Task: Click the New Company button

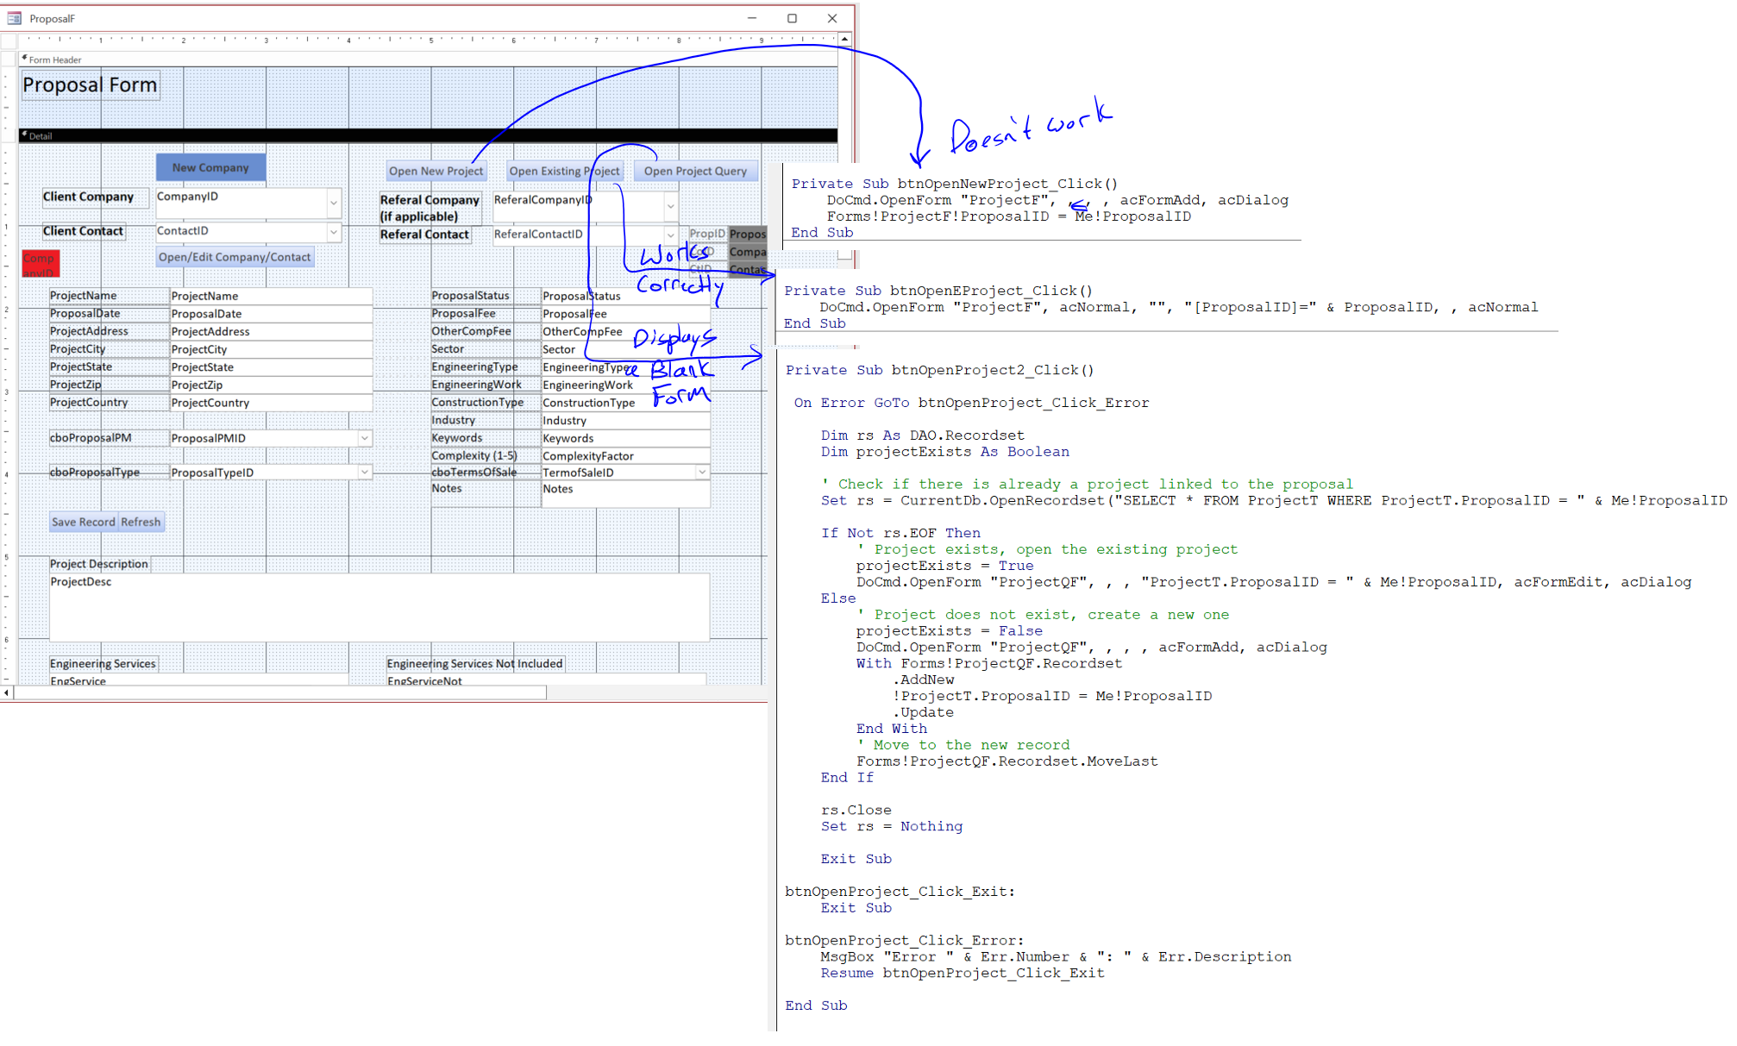Action: 210,167
